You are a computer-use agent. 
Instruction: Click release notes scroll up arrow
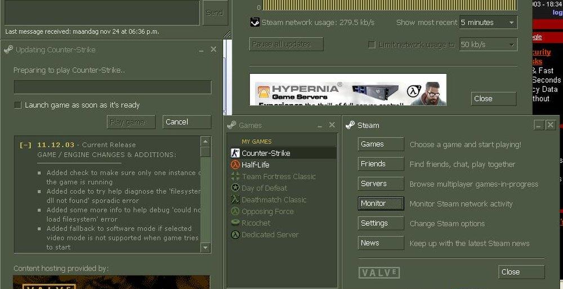pyautogui.click(x=205, y=141)
